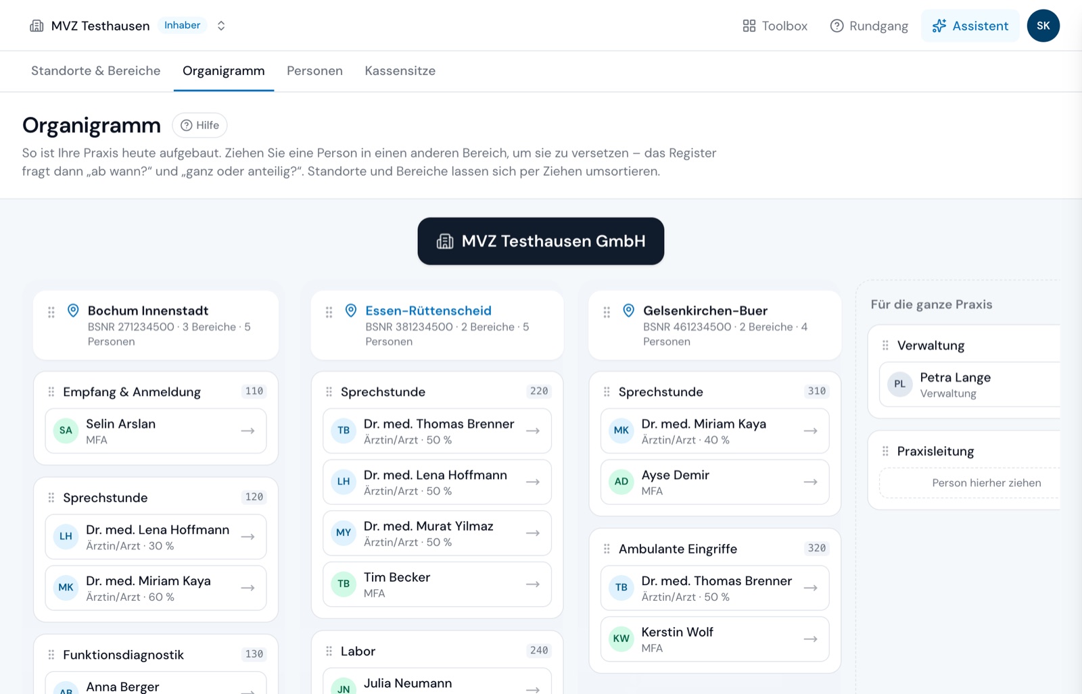Click the building icon in MVZ Testhausen GmbH
Image resolution: width=1082 pixels, height=694 pixels.
(445, 241)
